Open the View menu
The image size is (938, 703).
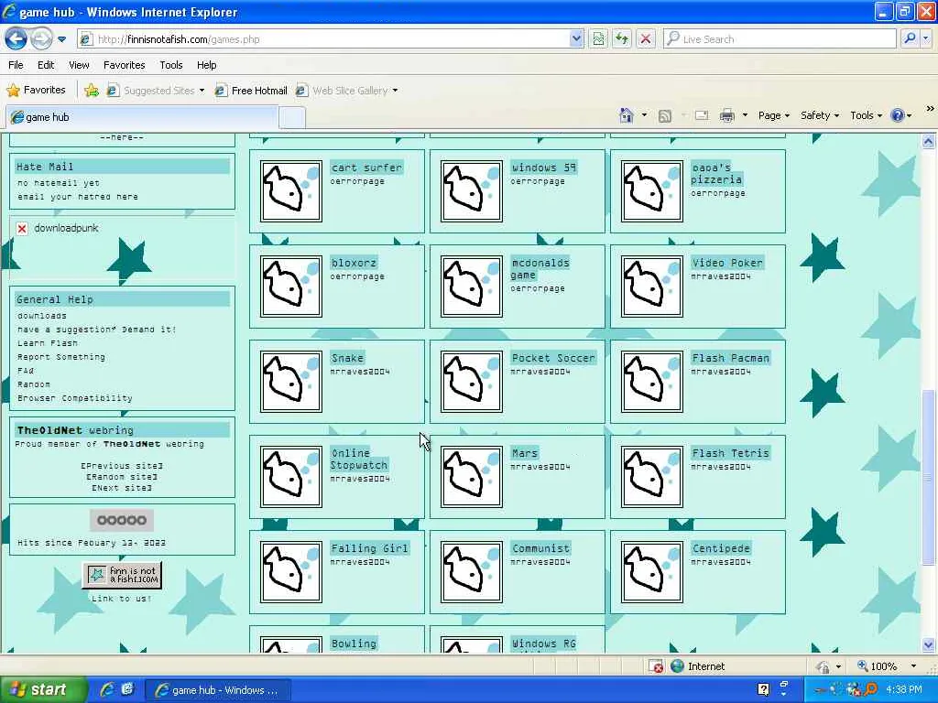tap(79, 65)
